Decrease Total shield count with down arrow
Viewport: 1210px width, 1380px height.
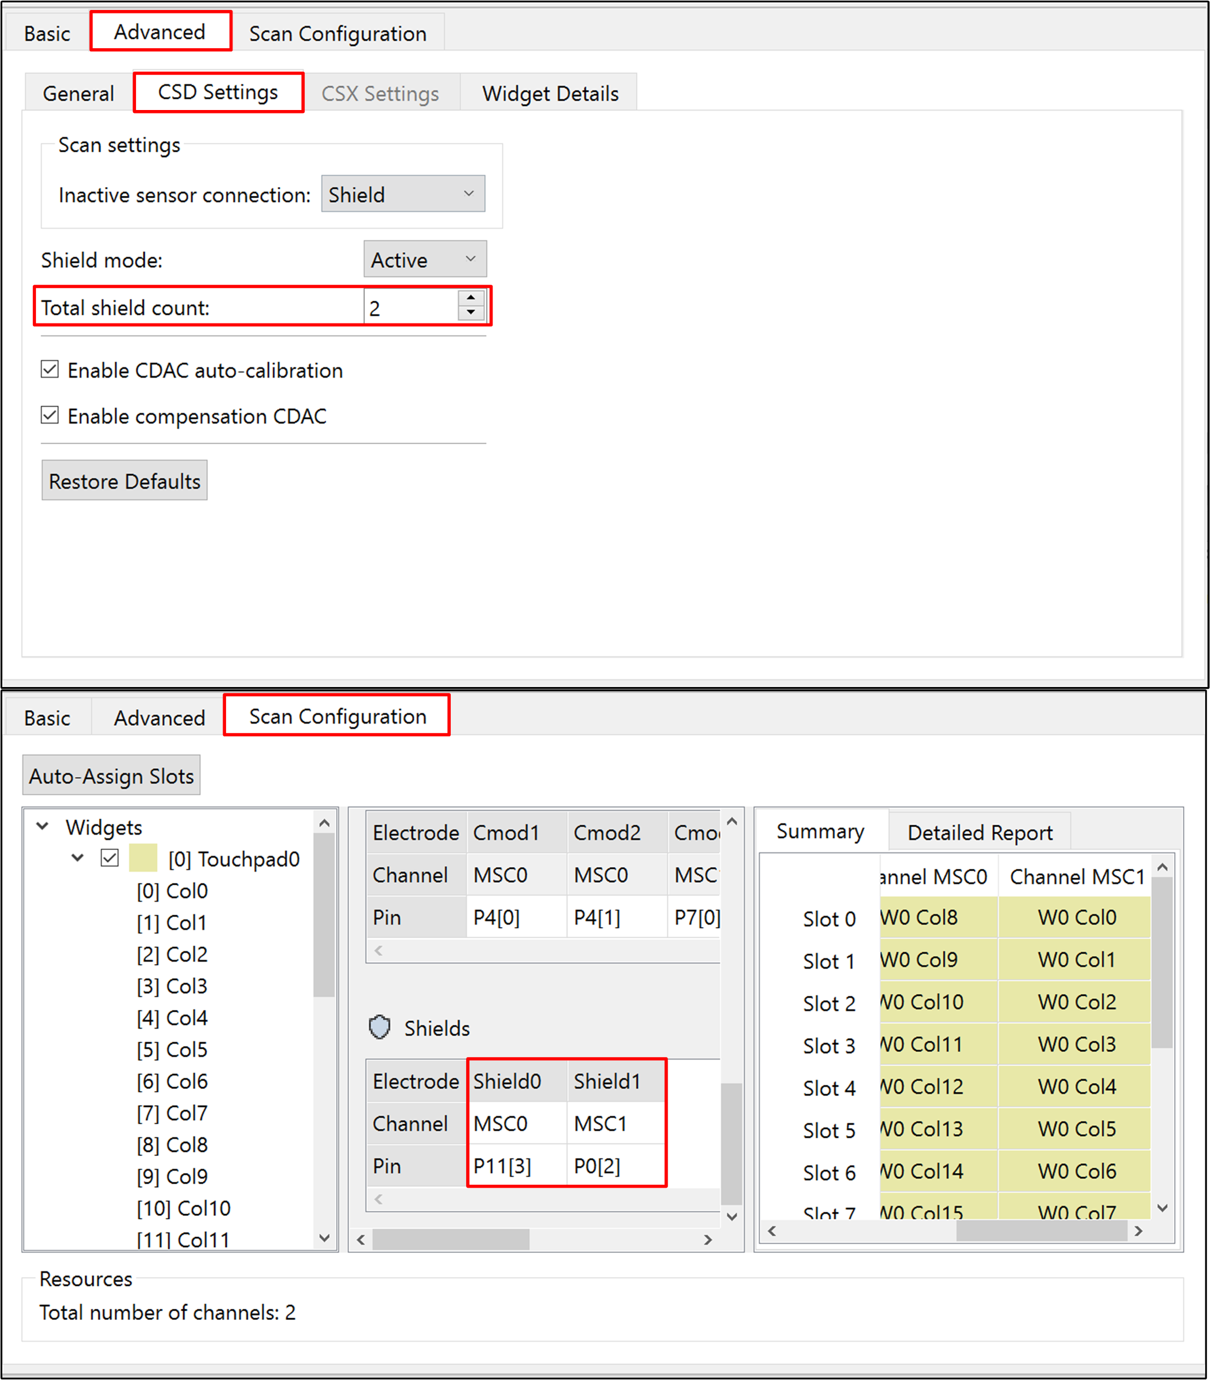click(x=471, y=312)
